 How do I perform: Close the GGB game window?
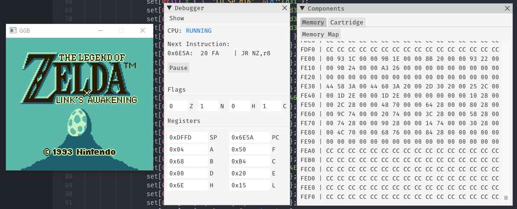pos(143,30)
